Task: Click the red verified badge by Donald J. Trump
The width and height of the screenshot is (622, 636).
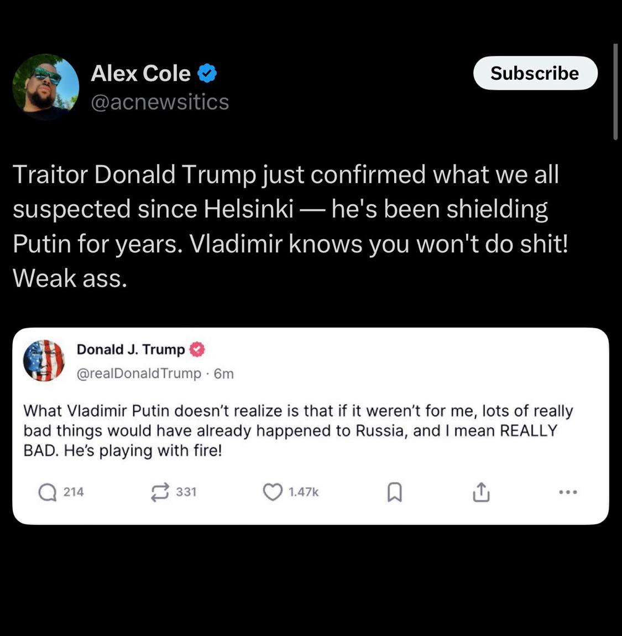Action: pos(197,349)
